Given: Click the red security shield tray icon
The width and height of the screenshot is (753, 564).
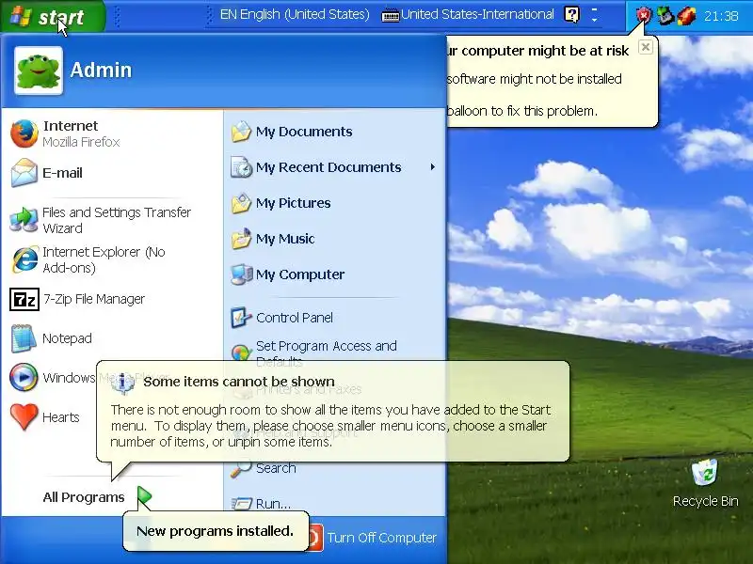Looking at the screenshot, I should [x=644, y=16].
